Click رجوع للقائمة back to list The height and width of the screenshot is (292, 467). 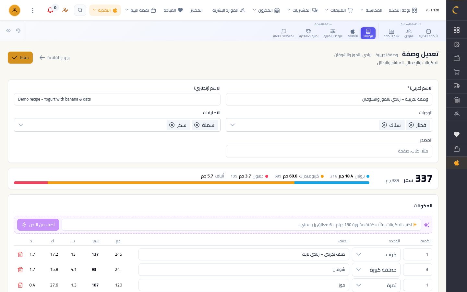click(x=54, y=57)
